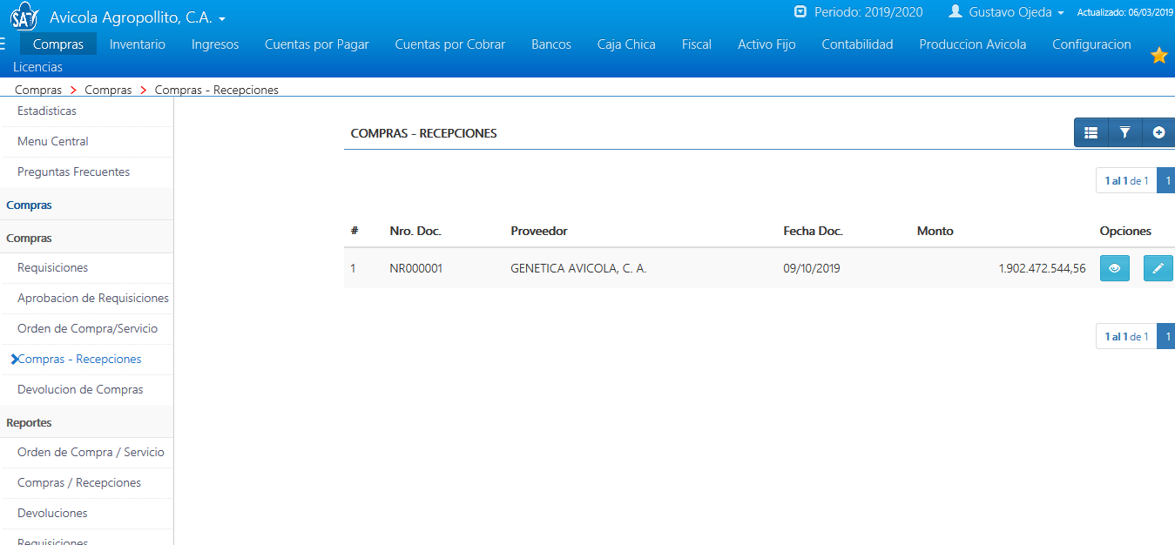Screen dimensions: 1175x545
Task: Click Compras - Recepciones breadcrumb
Action: pyautogui.click(x=217, y=90)
